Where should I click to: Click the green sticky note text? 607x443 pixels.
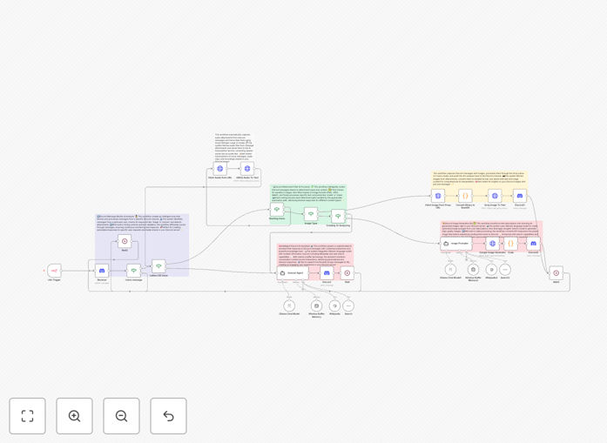click(x=308, y=193)
